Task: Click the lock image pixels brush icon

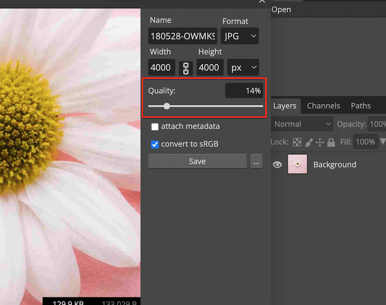Action: 308,142
